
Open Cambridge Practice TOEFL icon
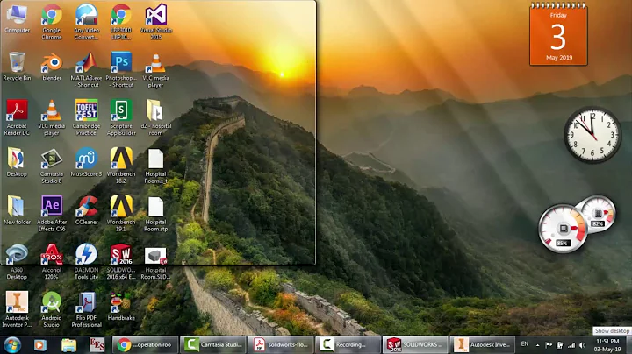point(86,118)
